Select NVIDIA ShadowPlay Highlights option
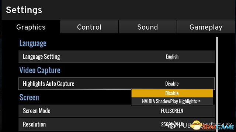The image size is (236, 132). click(x=172, y=101)
